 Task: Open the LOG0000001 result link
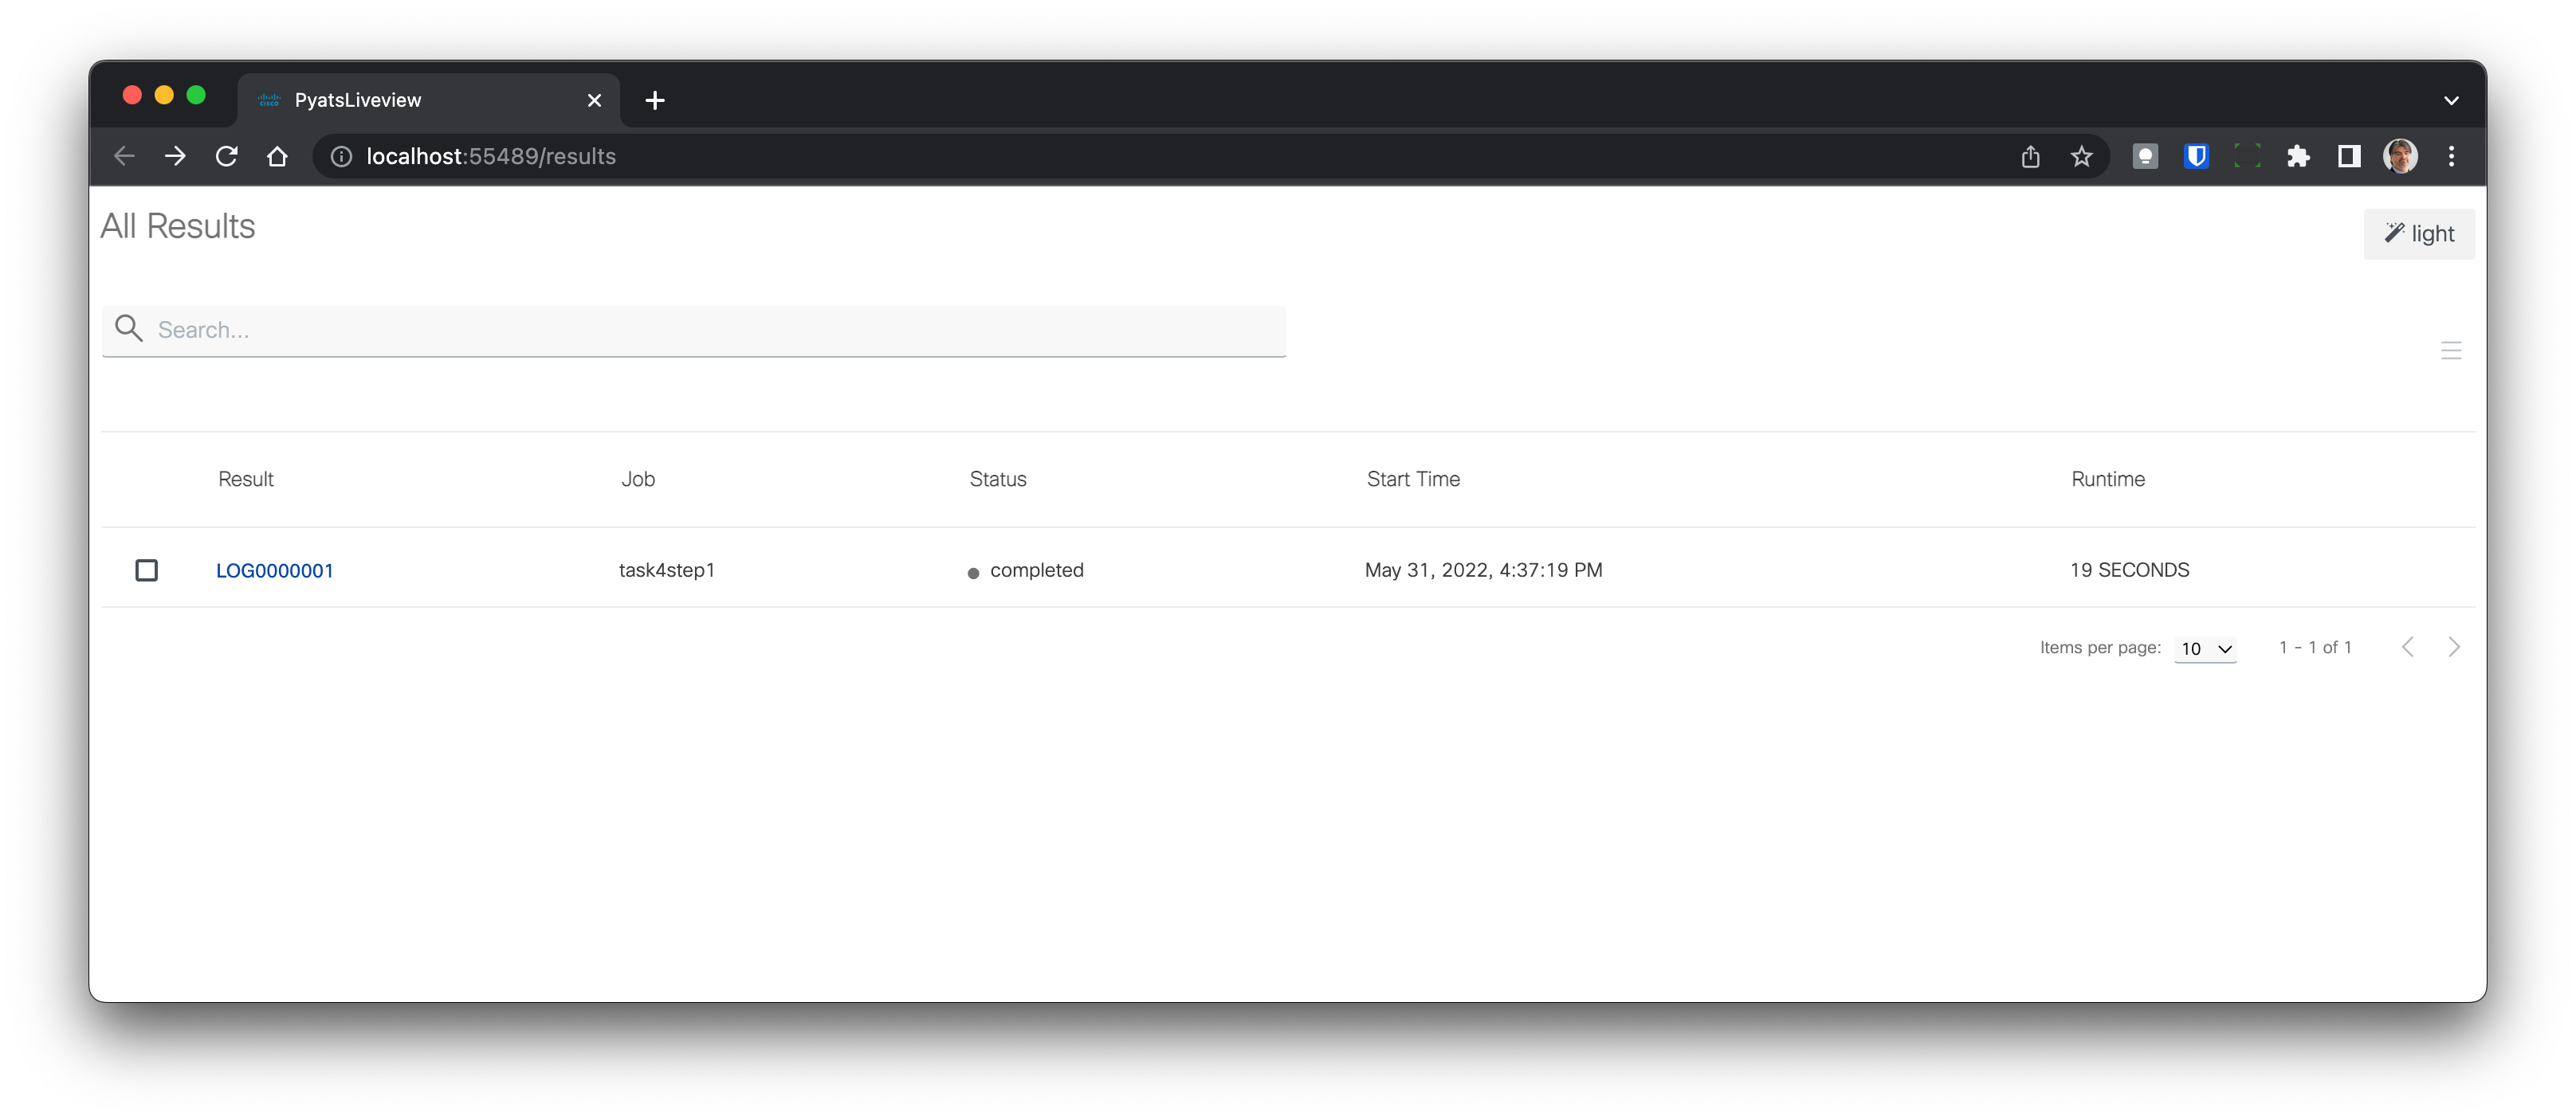click(275, 570)
